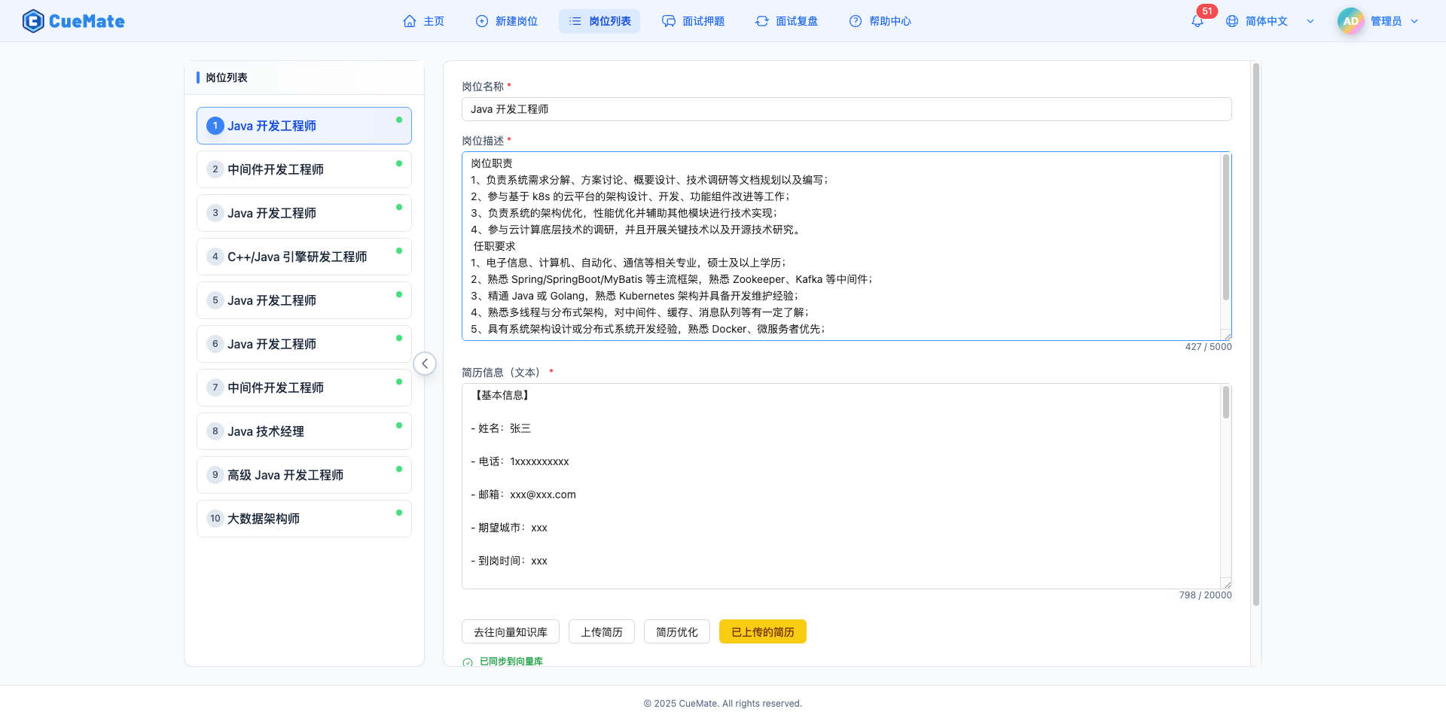Click the chat icon for 面试押题
Image resolution: width=1446 pixels, height=721 pixels.
[669, 21]
